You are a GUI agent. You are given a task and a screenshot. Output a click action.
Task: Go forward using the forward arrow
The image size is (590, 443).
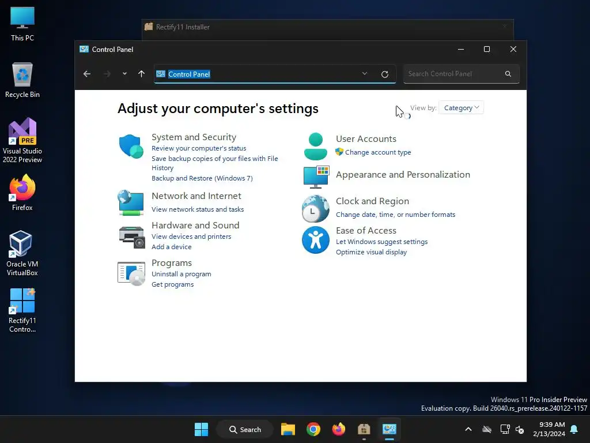107,74
